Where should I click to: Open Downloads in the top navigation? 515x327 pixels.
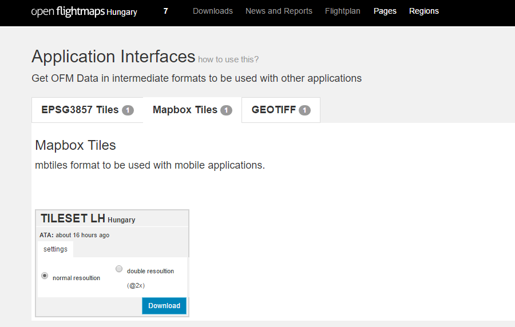pos(212,11)
